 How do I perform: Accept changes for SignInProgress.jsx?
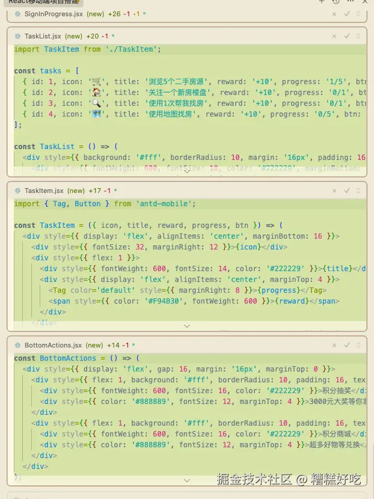click(x=347, y=14)
